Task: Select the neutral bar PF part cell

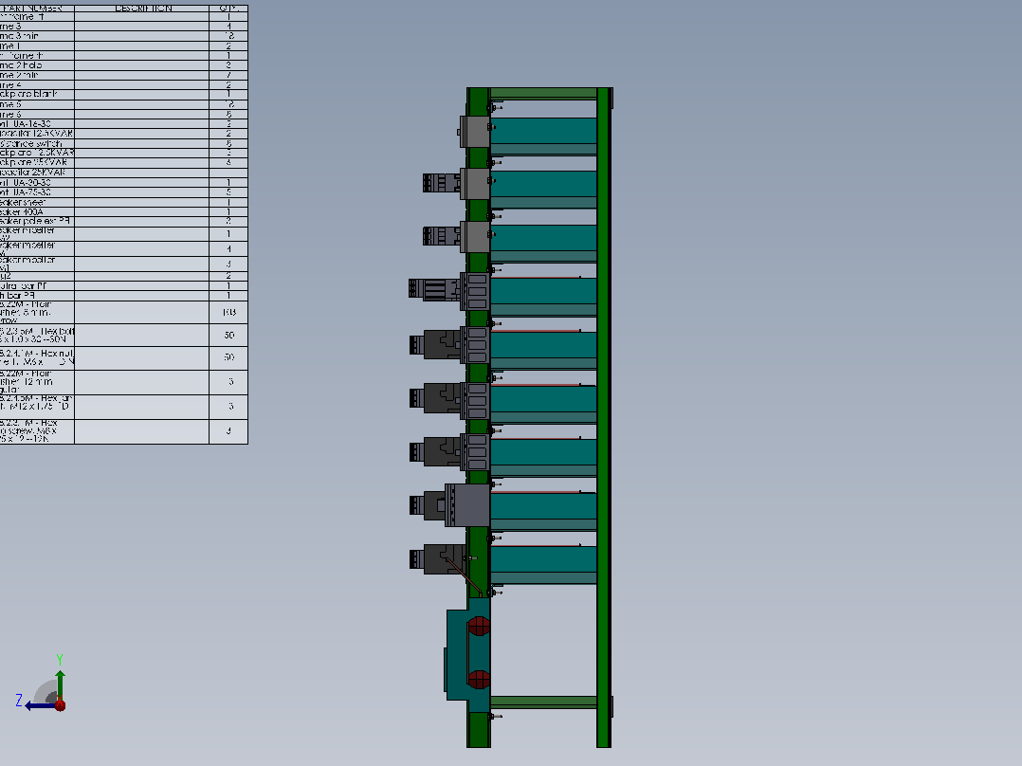Action: (37, 286)
